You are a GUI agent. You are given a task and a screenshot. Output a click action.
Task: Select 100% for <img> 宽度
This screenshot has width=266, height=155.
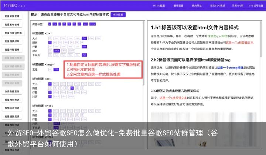[x=56, y=69]
